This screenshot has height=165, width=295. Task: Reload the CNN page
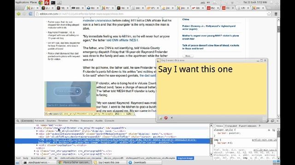[x=30, y=14]
